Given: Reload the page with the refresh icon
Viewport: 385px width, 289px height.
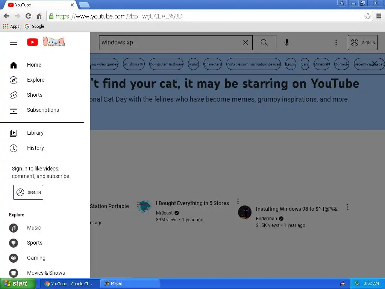Looking at the screenshot, I should [x=28, y=16].
